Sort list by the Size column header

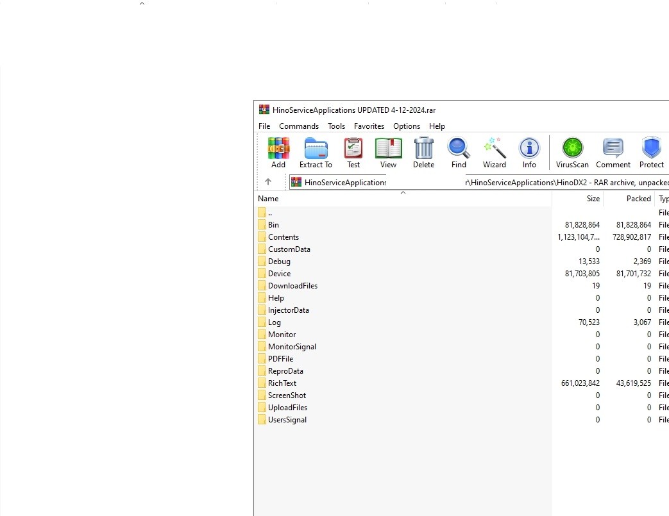tap(578, 199)
